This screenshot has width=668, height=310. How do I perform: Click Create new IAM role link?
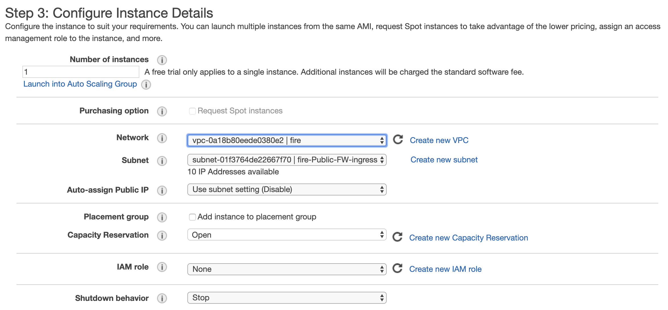point(445,269)
